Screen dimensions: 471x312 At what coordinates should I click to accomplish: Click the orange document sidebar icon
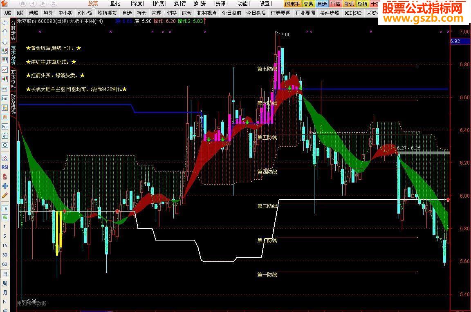click(x=5, y=117)
